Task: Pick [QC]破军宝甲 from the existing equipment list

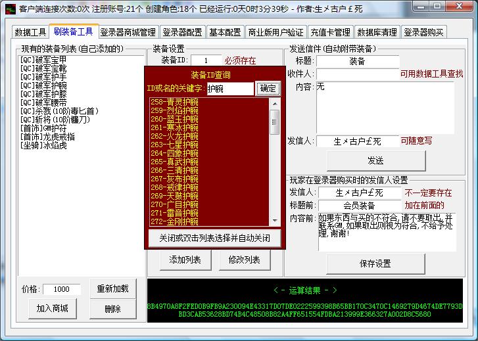Action: [x=44, y=60]
